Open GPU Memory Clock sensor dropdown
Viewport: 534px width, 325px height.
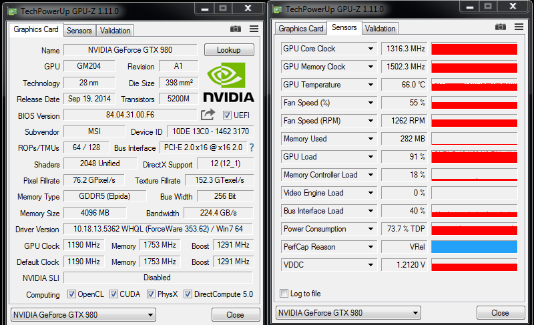[370, 67]
